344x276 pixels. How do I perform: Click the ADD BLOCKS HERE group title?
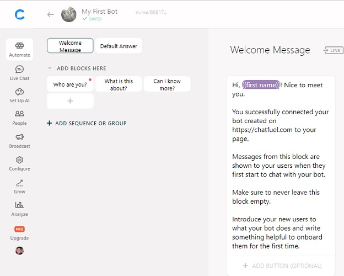click(82, 68)
